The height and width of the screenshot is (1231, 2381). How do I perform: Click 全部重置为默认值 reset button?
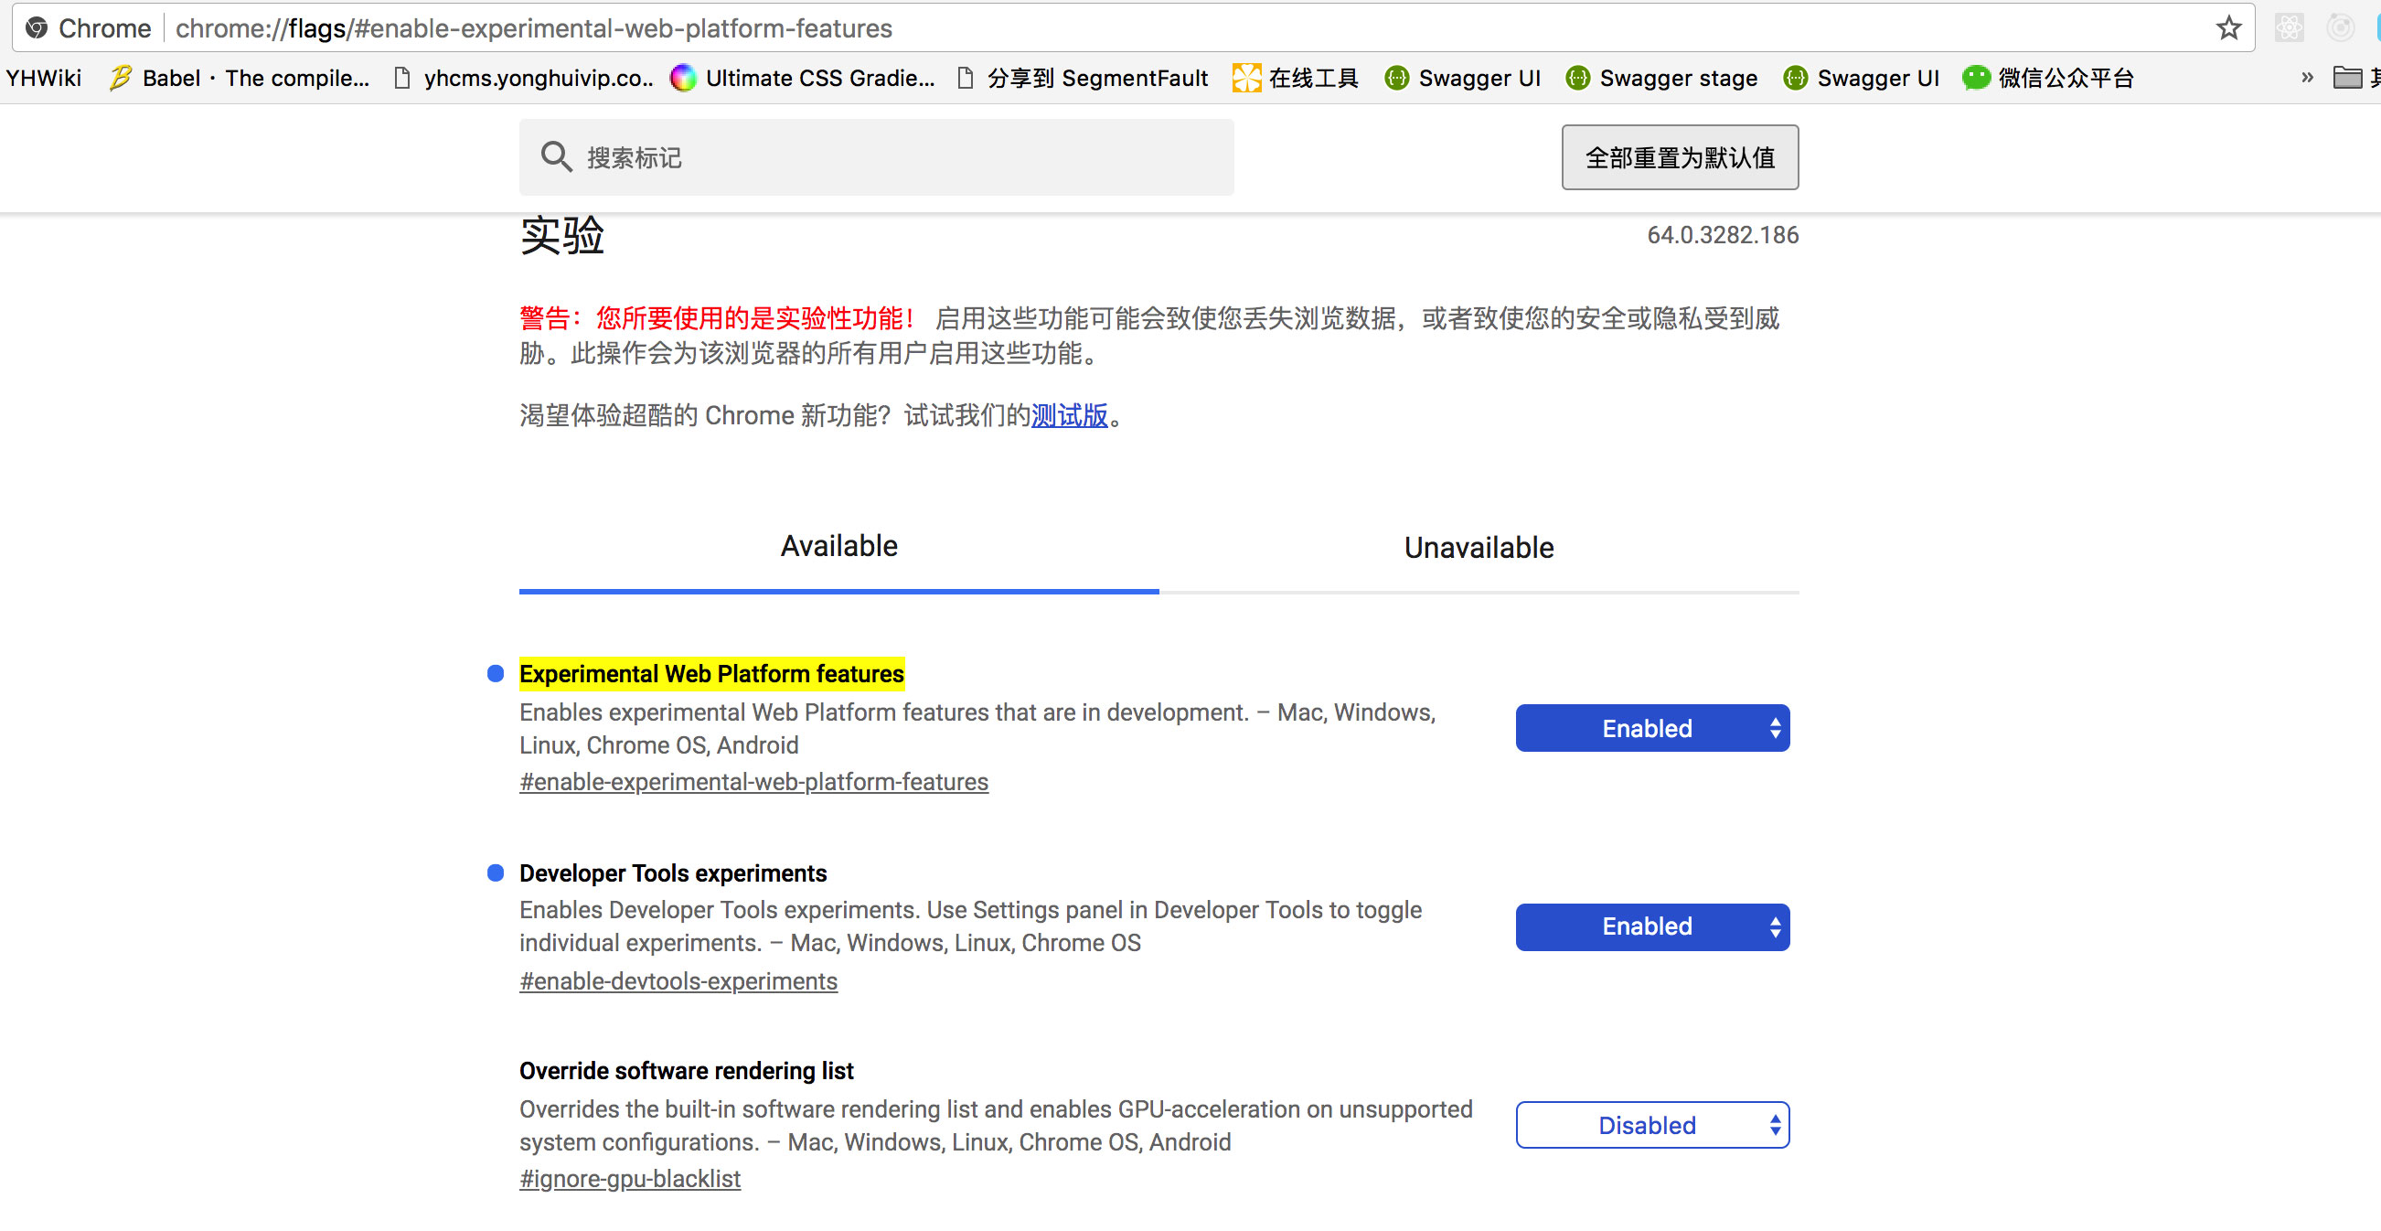pos(1680,157)
